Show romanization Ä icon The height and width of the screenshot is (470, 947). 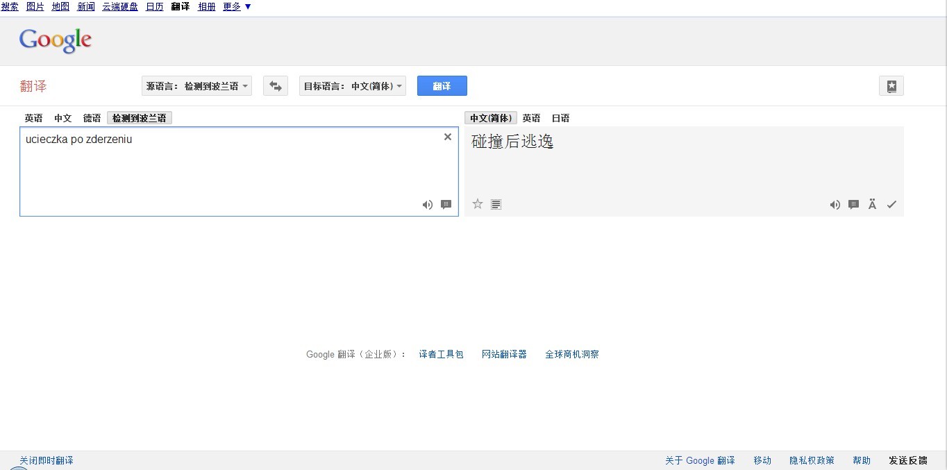click(x=873, y=204)
